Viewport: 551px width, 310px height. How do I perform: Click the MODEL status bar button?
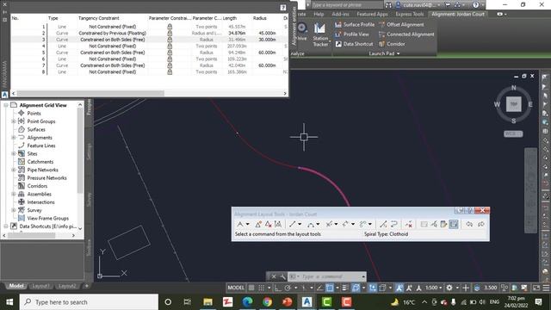tap(236, 288)
